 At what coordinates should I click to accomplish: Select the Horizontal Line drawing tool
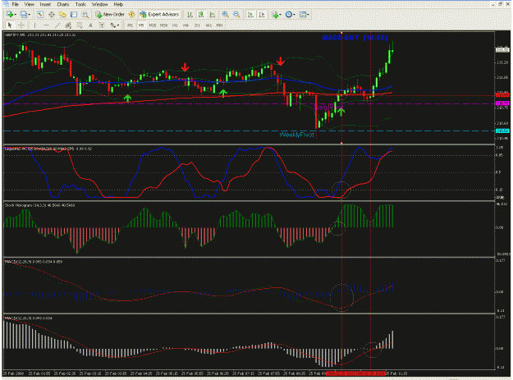46,25
